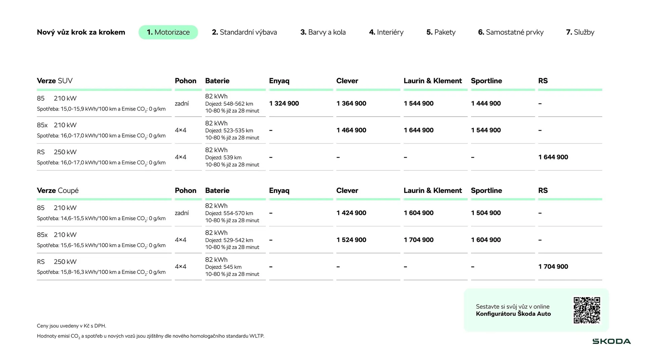The height and width of the screenshot is (363, 646).
Task: Select SUV 85 Enyaq price 1 324 900
Action: (284, 104)
